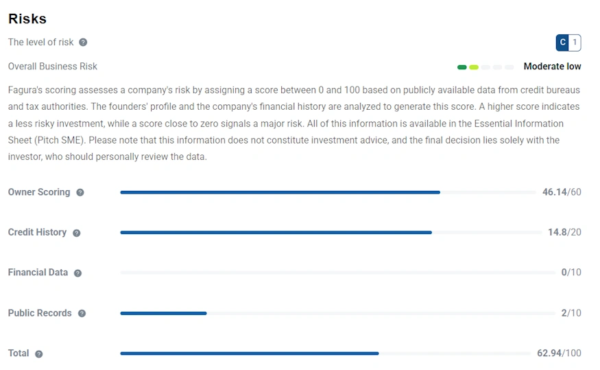This screenshot has width=600, height=370.
Task: Click the Credit History progress bar
Action: (328, 233)
